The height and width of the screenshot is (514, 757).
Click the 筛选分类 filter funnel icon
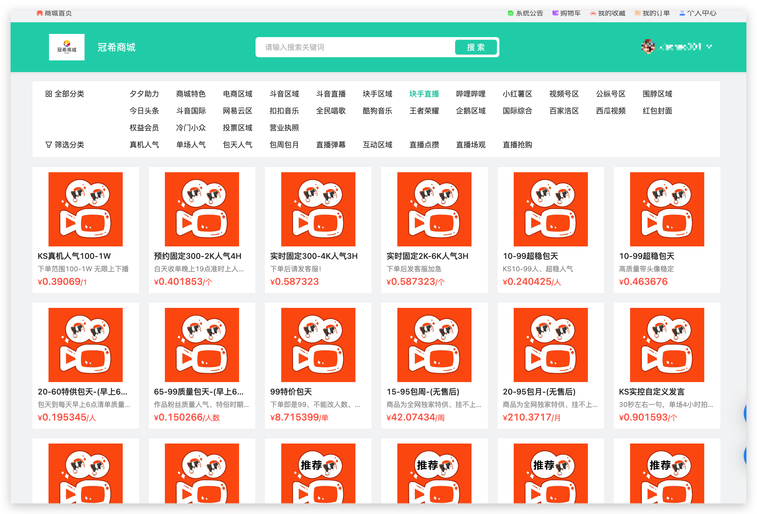49,145
